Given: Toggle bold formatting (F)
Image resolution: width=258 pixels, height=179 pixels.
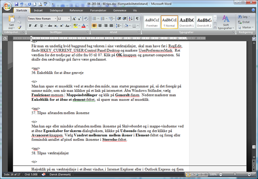Looking at the screenshot, I should [30, 26].
